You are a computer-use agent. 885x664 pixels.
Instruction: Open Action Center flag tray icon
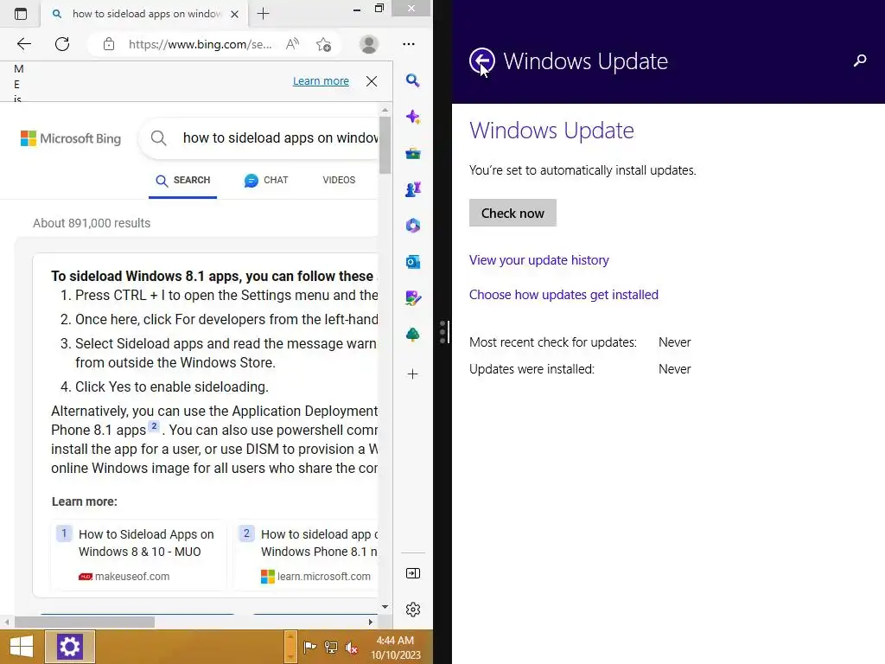[310, 647]
